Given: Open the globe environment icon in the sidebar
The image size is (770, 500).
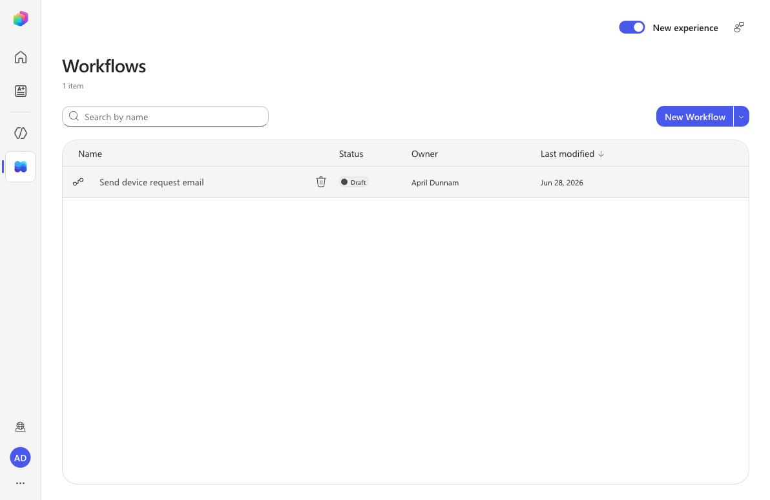Looking at the screenshot, I should pos(21,427).
